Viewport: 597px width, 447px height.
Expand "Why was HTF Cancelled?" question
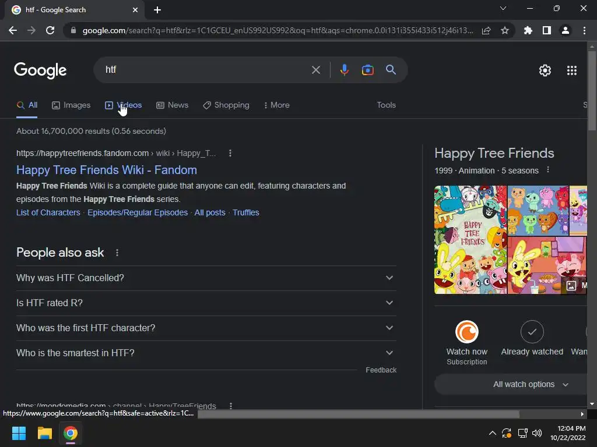206,278
